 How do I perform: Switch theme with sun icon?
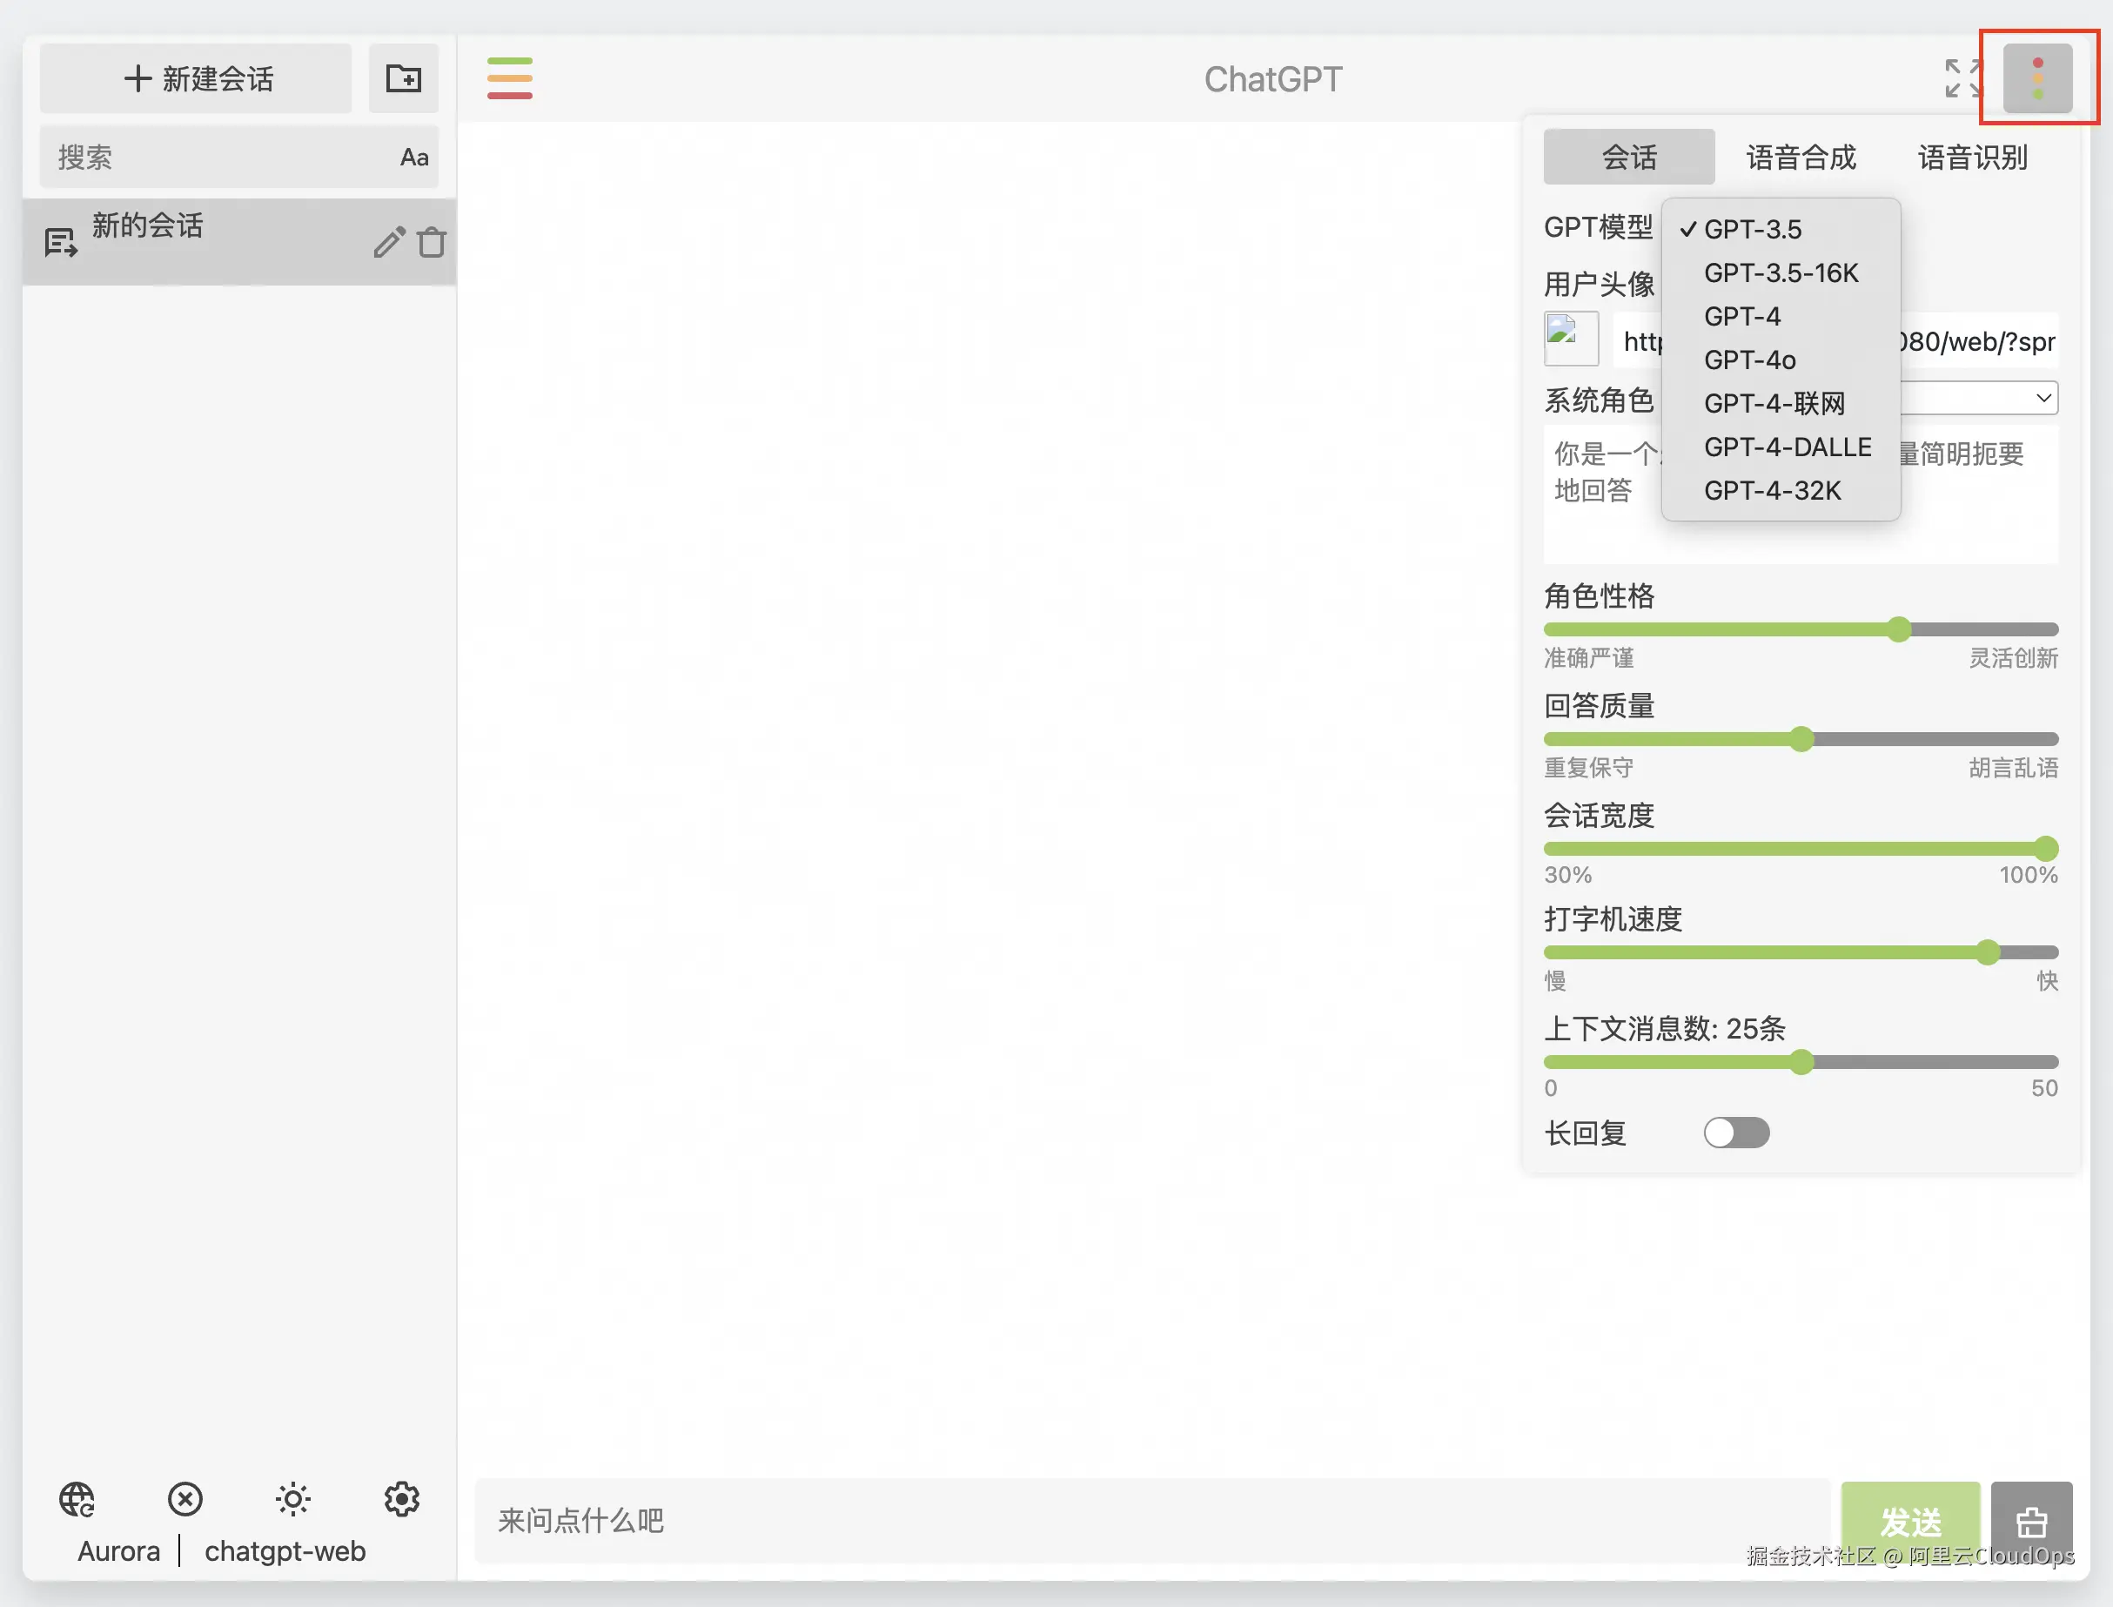(x=292, y=1499)
